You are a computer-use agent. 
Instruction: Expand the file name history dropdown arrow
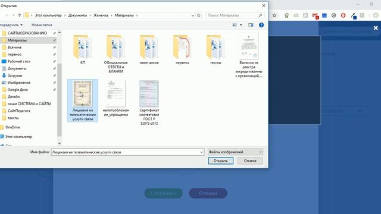coord(201,152)
